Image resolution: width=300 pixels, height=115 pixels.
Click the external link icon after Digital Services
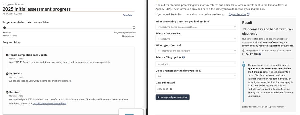pos(248,14)
